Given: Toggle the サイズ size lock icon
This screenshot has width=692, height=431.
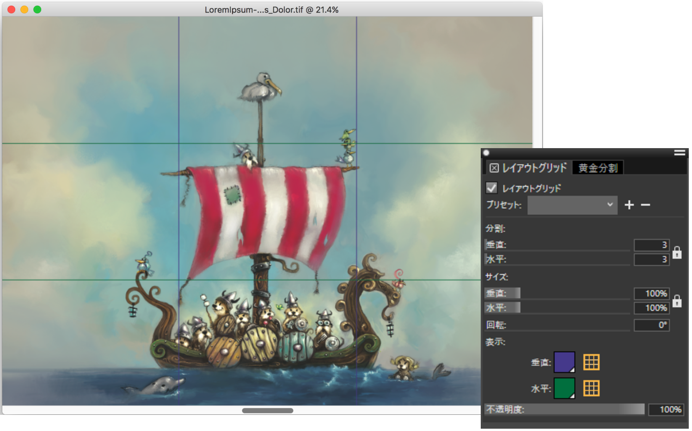Looking at the screenshot, I should pos(677,301).
